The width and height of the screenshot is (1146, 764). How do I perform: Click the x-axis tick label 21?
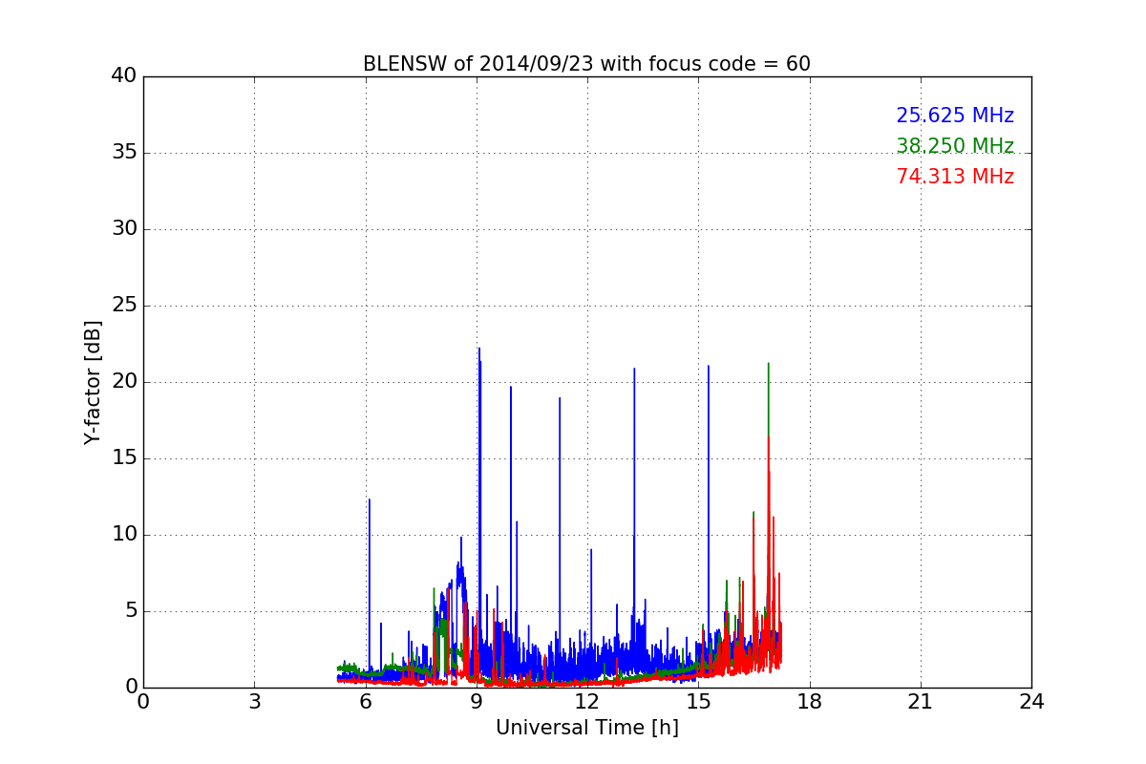point(921,702)
